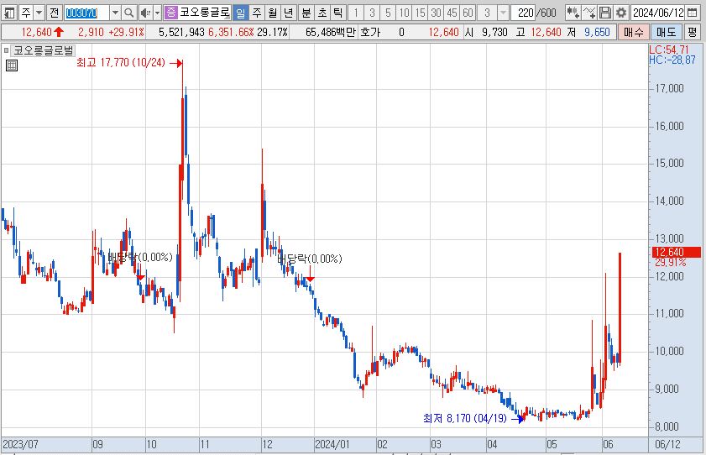Click the 코오롱글로벌 chart legend label
The height and width of the screenshot is (455, 706).
click(x=43, y=51)
